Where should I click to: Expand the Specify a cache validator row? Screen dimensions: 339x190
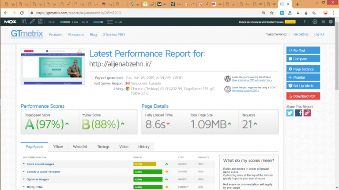point(43,172)
